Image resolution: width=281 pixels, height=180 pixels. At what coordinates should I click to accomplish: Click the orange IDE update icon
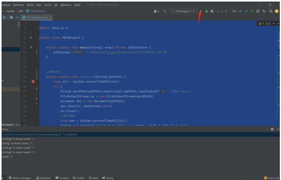(276, 11)
